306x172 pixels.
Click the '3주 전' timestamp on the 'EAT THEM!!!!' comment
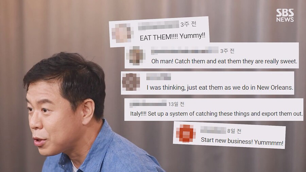click(x=188, y=24)
